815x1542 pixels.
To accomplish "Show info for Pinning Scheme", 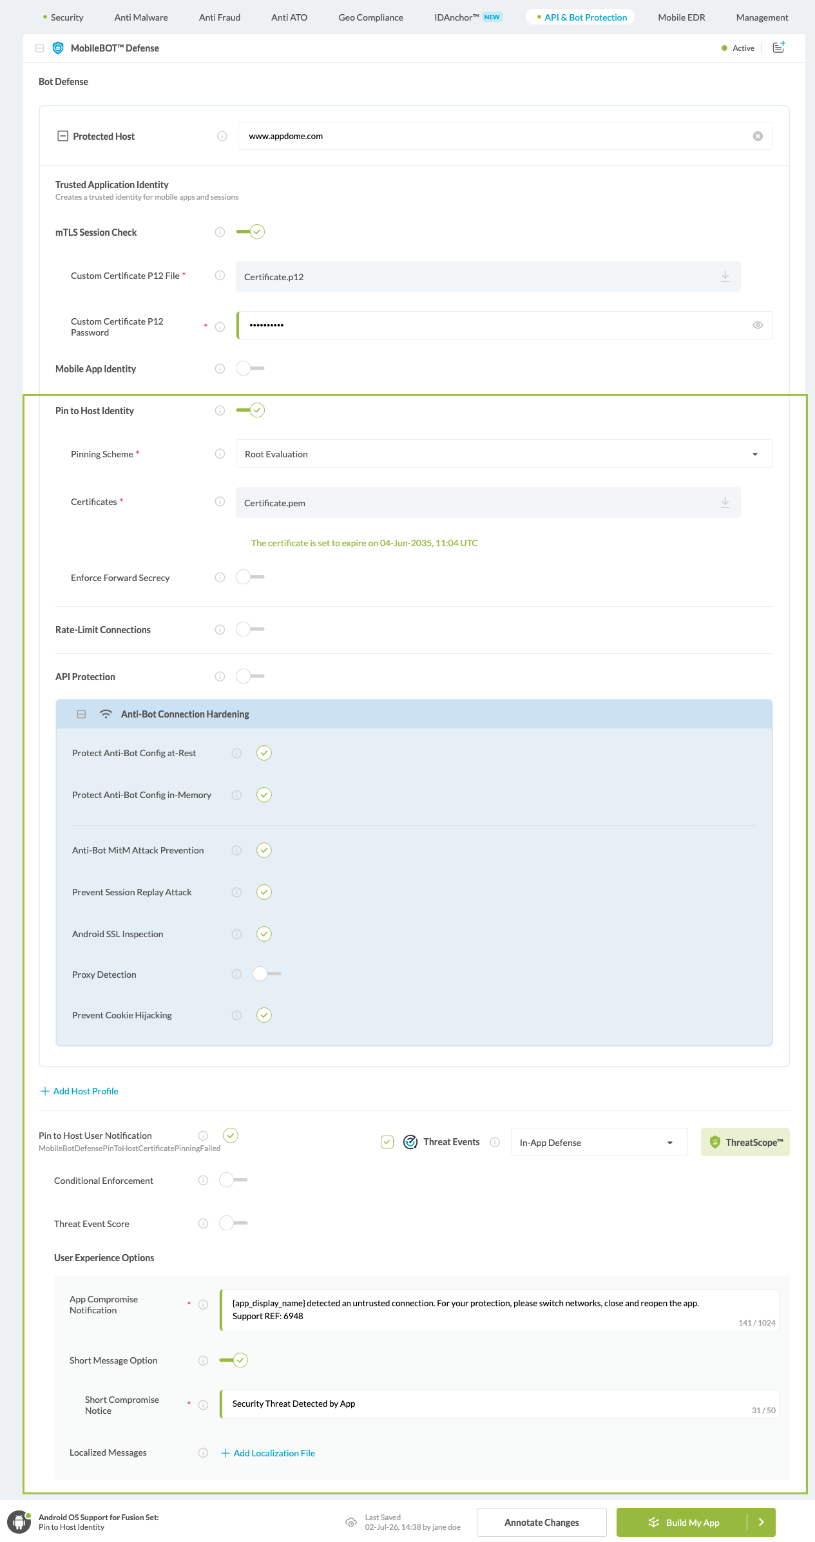I will pyautogui.click(x=220, y=453).
